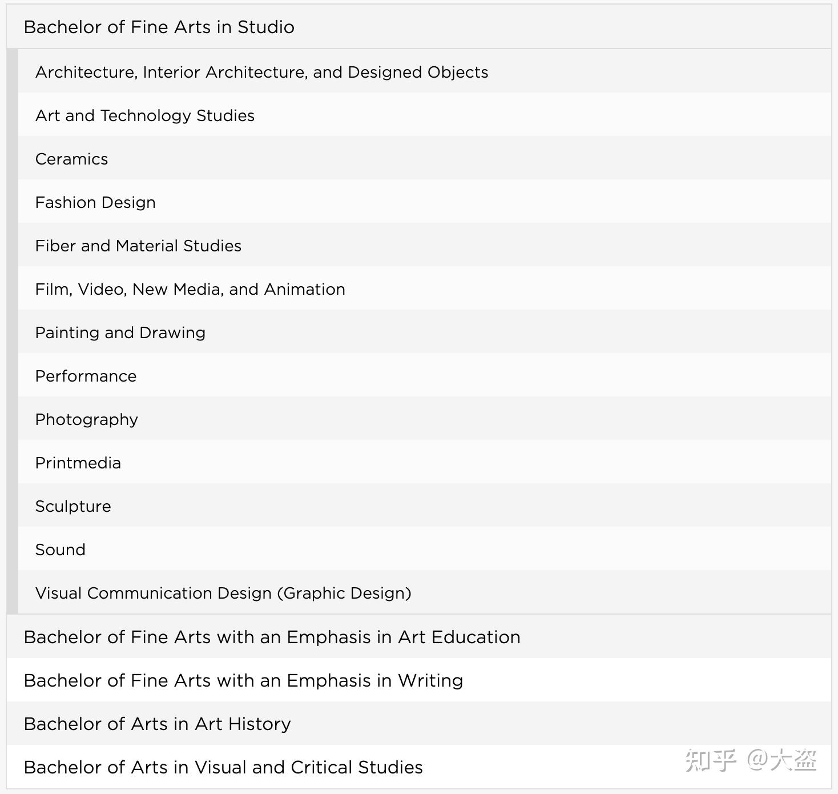Image resolution: width=838 pixels, height=794 pixels.
Task: Expand BFA with an Emphasis in Writing
Action: [243, 680]
